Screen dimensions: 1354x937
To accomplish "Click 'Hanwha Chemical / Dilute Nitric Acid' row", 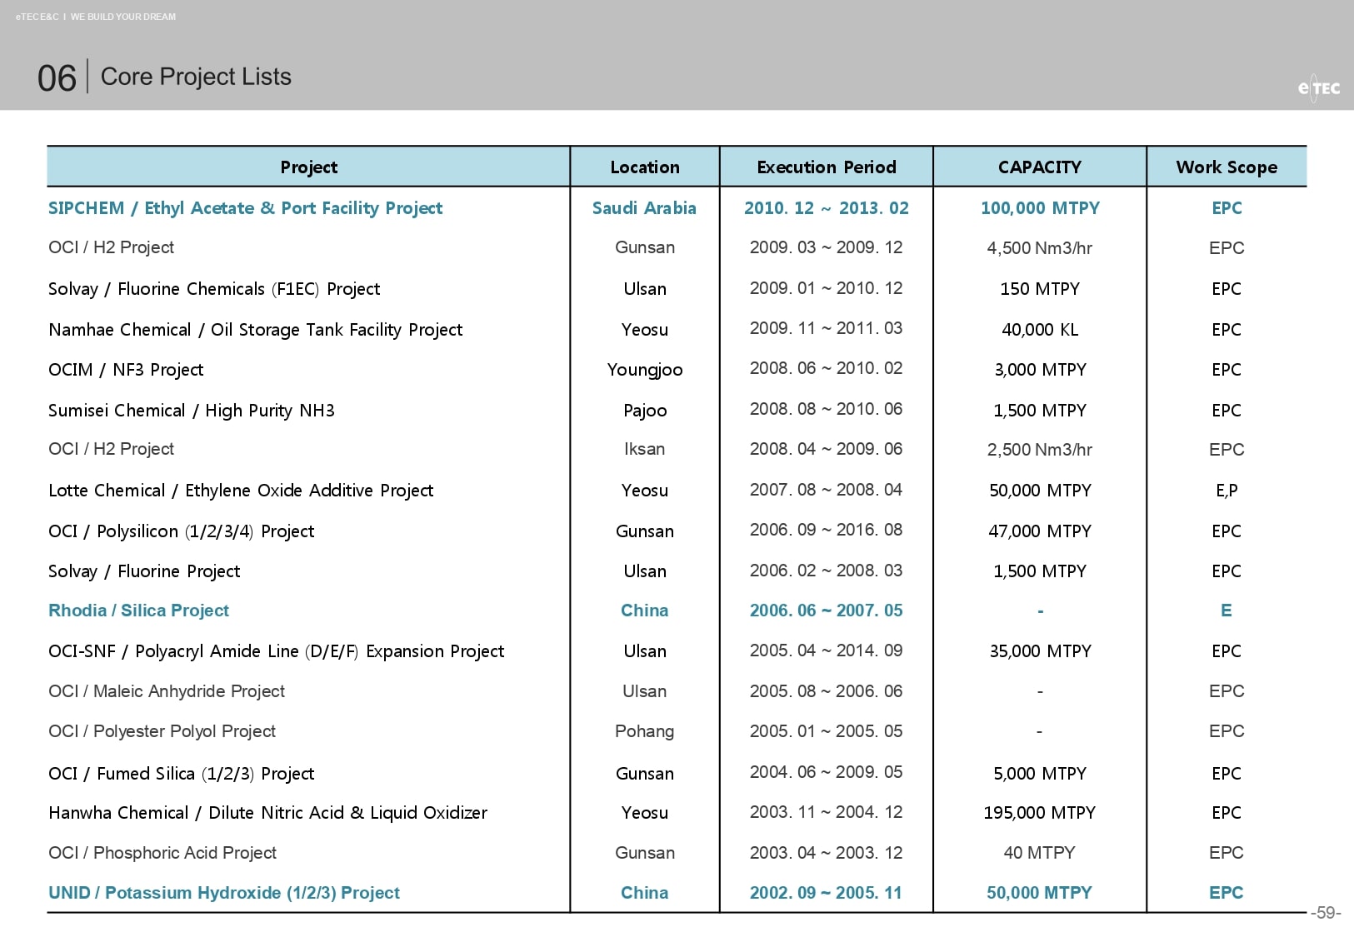I will [x=267, y=813].
